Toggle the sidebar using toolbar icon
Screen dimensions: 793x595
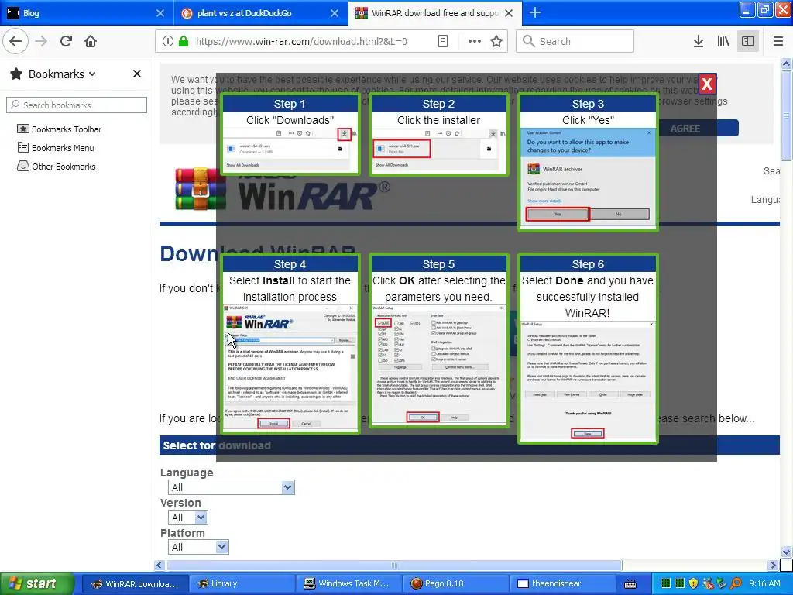point(748,42)
